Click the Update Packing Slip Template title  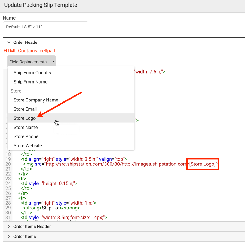click(41, 5)
